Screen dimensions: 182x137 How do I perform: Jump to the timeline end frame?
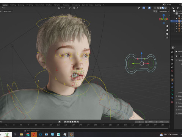tap(78, 122)
